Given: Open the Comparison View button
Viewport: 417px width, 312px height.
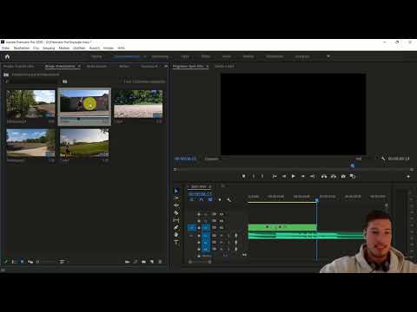Looking at the screenshot, I should coord(353,176).
